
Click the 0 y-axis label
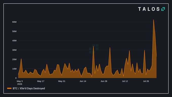coord(16,78)
